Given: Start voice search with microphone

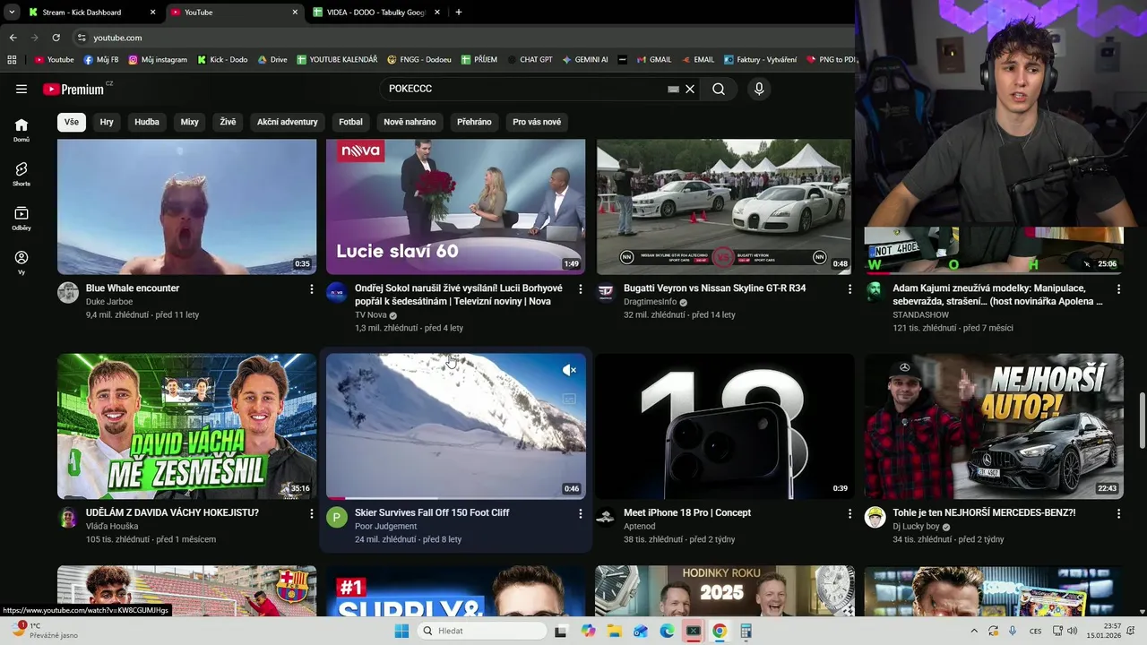Looking at the screenshot, I should [759, 89].
